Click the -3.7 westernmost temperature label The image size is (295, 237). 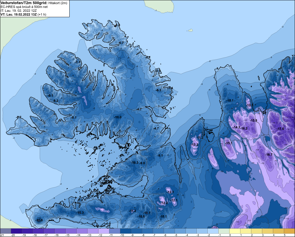[19, 117]
